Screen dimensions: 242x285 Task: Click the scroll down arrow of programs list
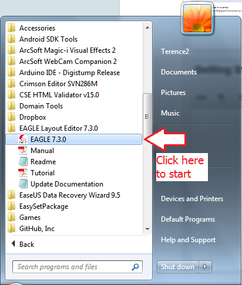(x=147, y=229)
